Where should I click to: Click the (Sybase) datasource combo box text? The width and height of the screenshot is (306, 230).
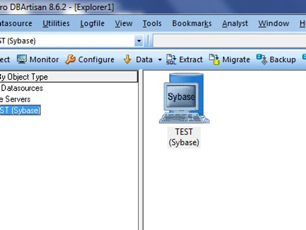[x=18, y=41]
